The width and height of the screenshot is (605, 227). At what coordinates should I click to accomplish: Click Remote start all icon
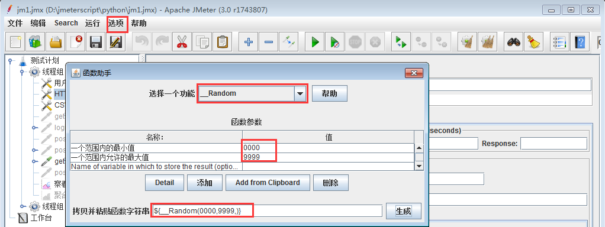(401, 41)
